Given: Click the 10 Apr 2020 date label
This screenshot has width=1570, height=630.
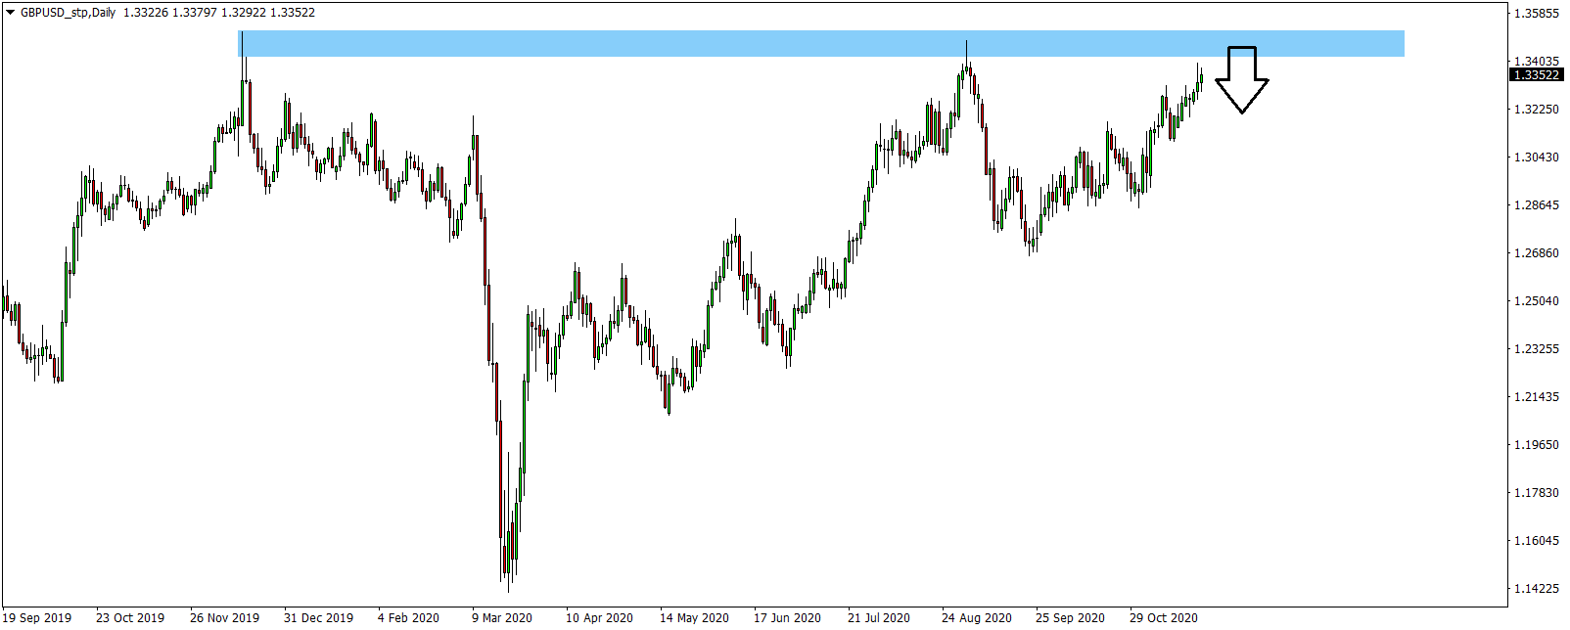Looking at the screenshot, I should [x=600, y=618].
